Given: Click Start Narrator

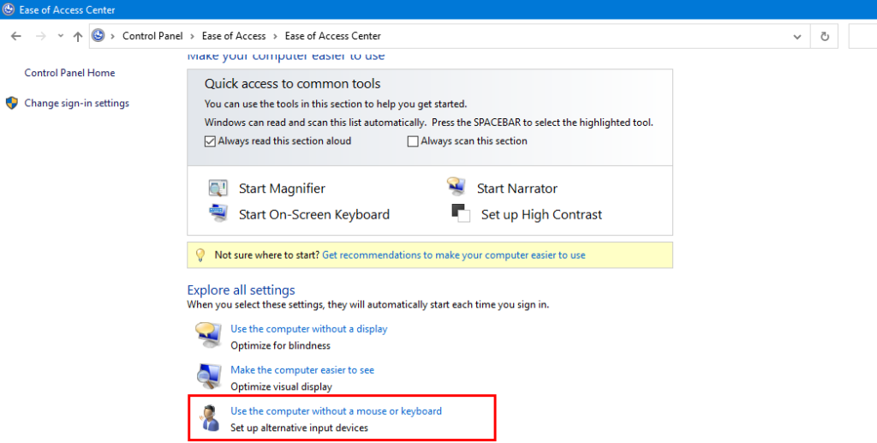Looking at the screenshot, I should [x=516, y=189].
